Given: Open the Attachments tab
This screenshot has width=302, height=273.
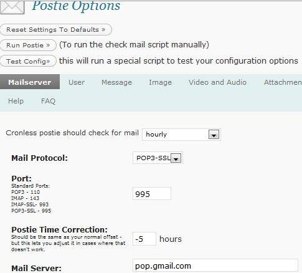Looking at the screenshot, I should (x=283, y=82).
